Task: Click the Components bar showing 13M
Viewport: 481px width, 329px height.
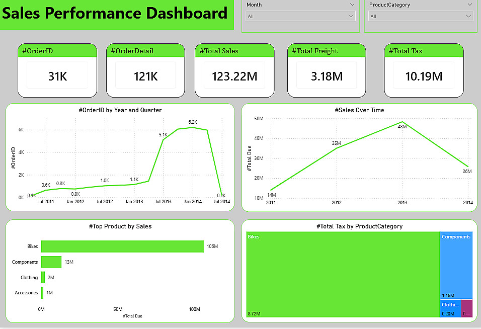Action: tap(51, 262)
